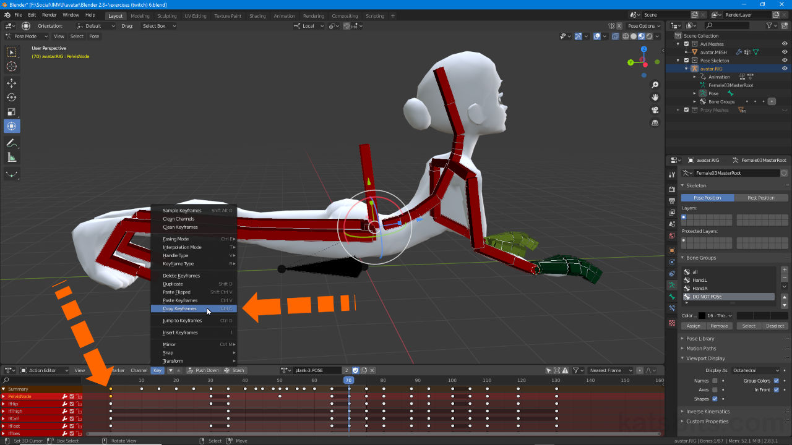Select the Rotate tool in toolbar

pos(12,97)
